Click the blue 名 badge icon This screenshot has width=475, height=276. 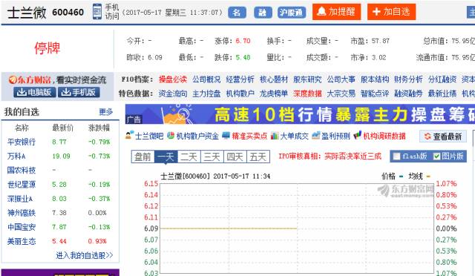pyautogui.click(x=237, y=13)
